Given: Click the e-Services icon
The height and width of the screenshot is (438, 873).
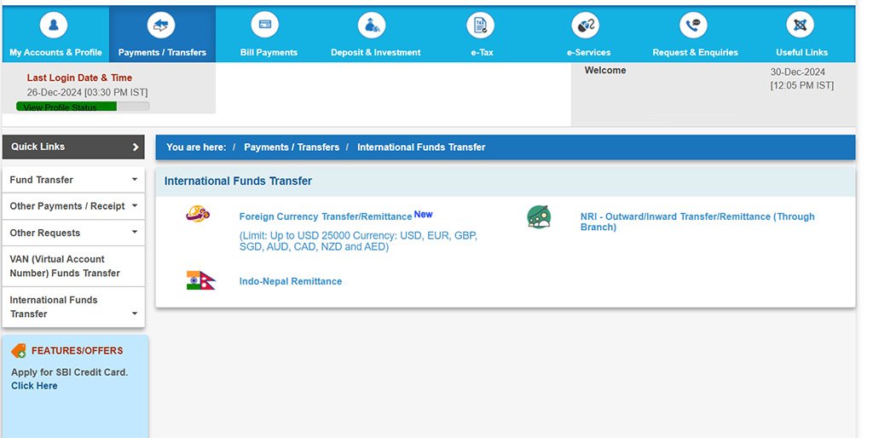Looking at the screenshot, I should pos(587,26).
